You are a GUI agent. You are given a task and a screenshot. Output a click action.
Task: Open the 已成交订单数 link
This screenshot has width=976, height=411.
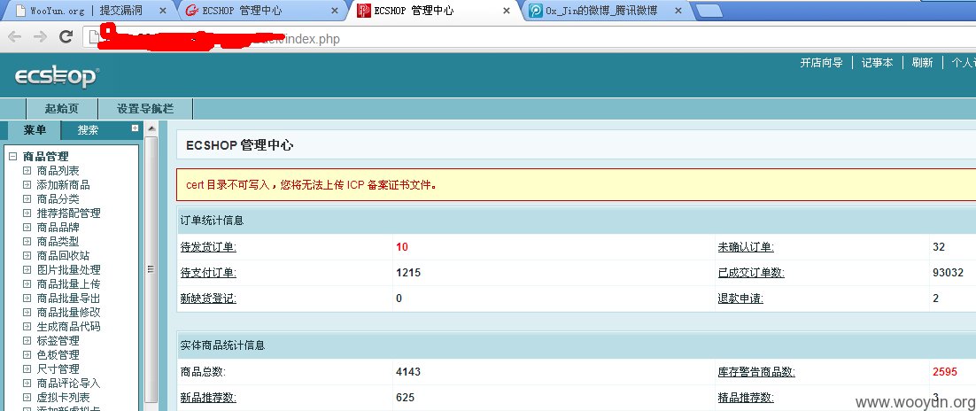(x=751, y=273)
